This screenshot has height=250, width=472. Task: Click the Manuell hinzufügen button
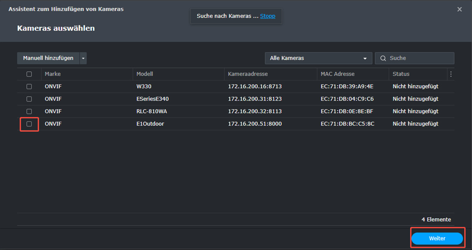[48, 58]
